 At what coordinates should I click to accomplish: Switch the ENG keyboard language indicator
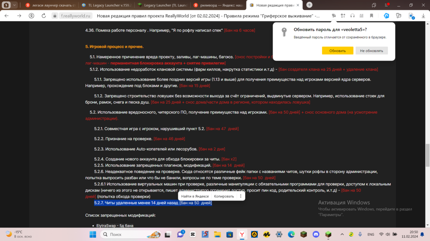coord(371,235)
